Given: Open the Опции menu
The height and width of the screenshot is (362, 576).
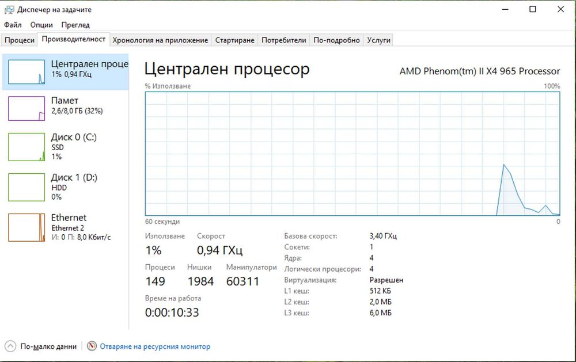Looking at the screenshot, I should pyautogui.click(x=41, y=25).
